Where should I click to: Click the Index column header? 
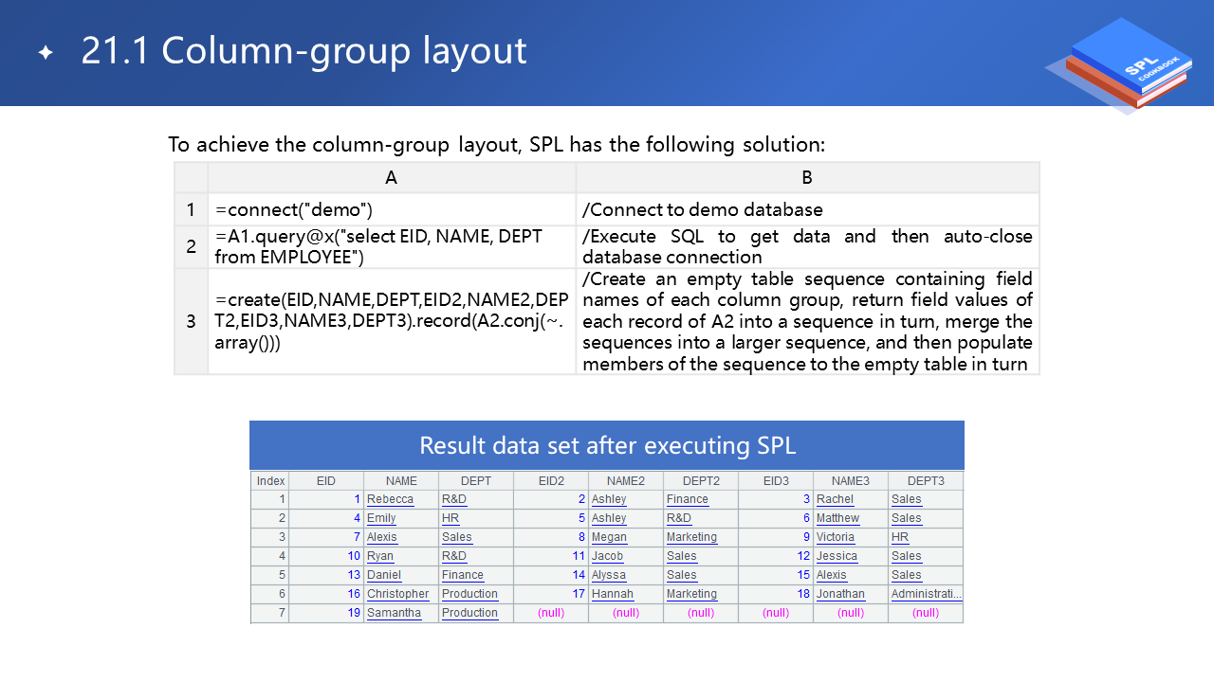click(270, 481)
